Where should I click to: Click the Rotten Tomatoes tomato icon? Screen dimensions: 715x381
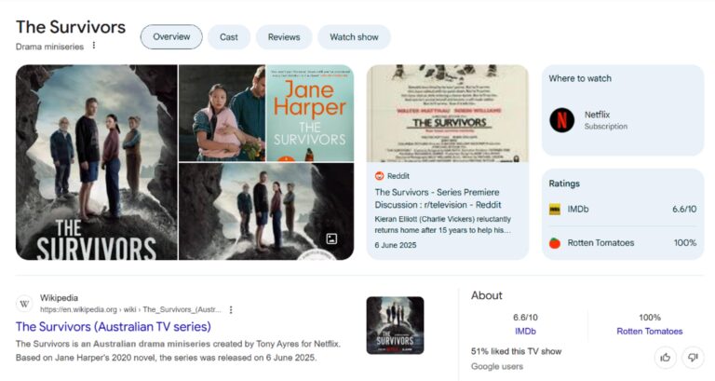(555, 243)
